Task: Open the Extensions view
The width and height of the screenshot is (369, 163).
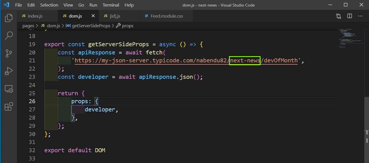Action: 9,107
